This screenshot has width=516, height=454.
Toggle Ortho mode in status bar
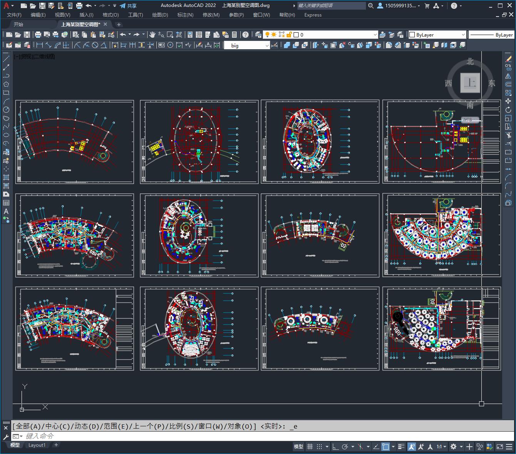point(336,447)
